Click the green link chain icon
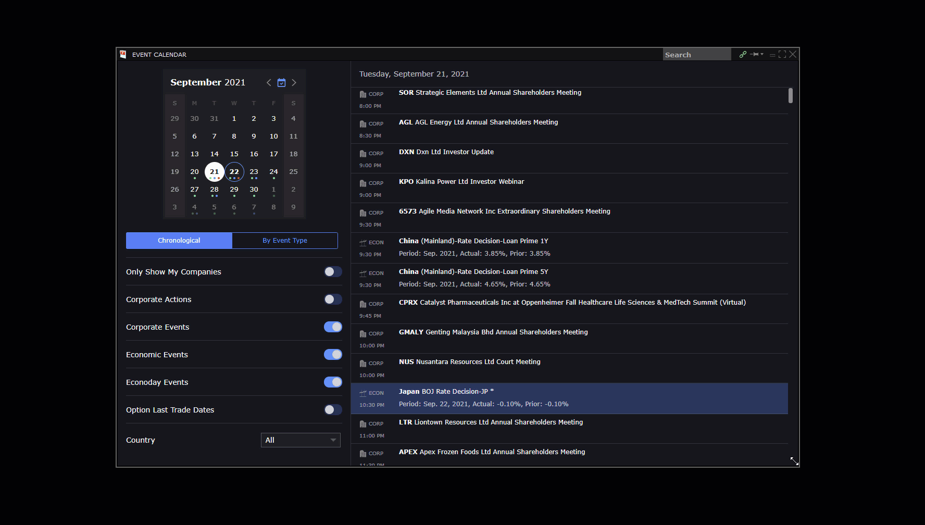 [x=743, y=54]
